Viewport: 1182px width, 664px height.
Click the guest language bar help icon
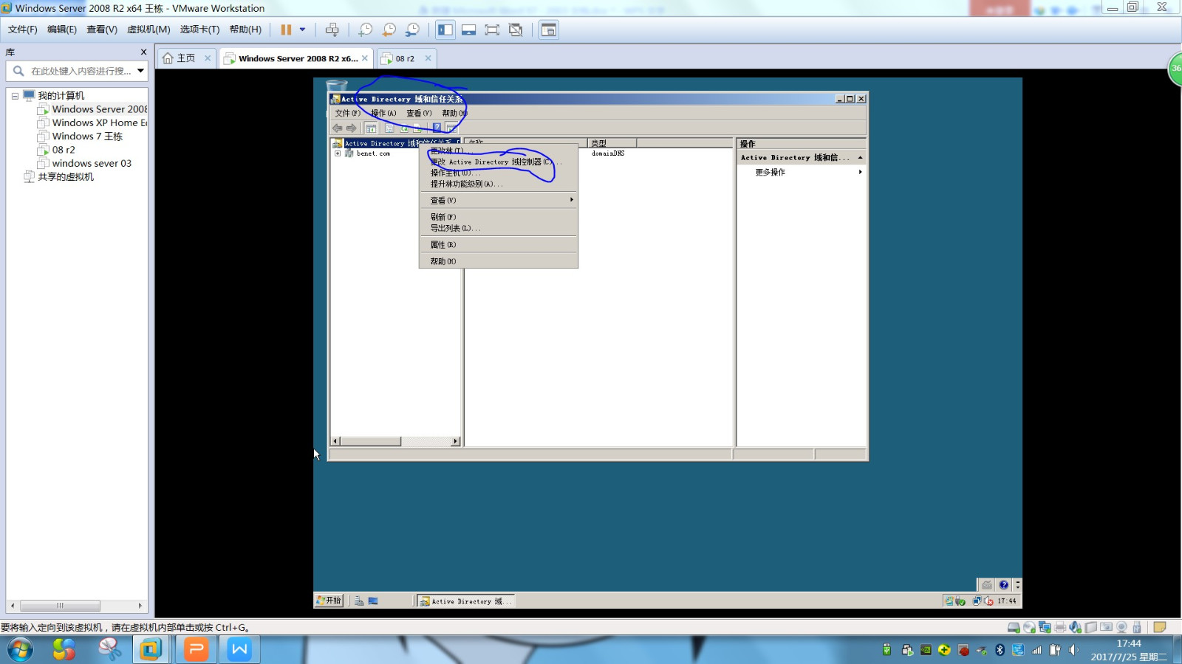click(1003, 585)
